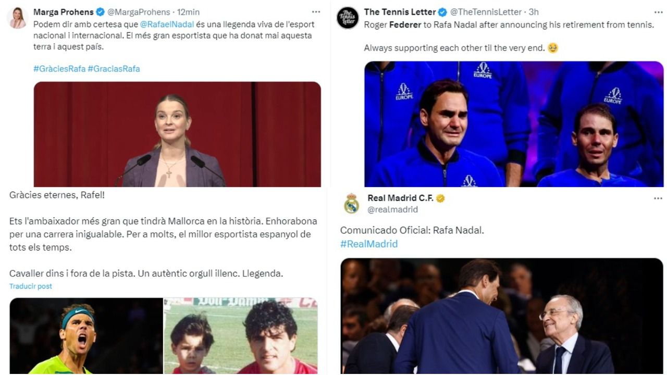Open Federer and Nadal crying photo
The width and height of the screenshot is (667, 375).
pyautogui.click(x=514, y=124)
